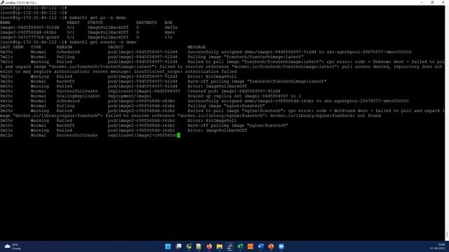Viewport: 449px width, 252px height.
Task: Click the REASON column header
Action: click(64, 47)
